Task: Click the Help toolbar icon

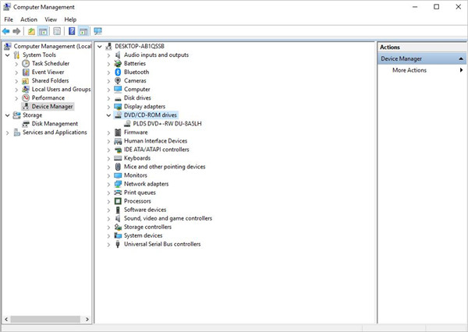Action: click(72, 31)
